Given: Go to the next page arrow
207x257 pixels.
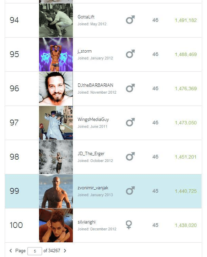Looking at the screenshot, I should point(65,251).
